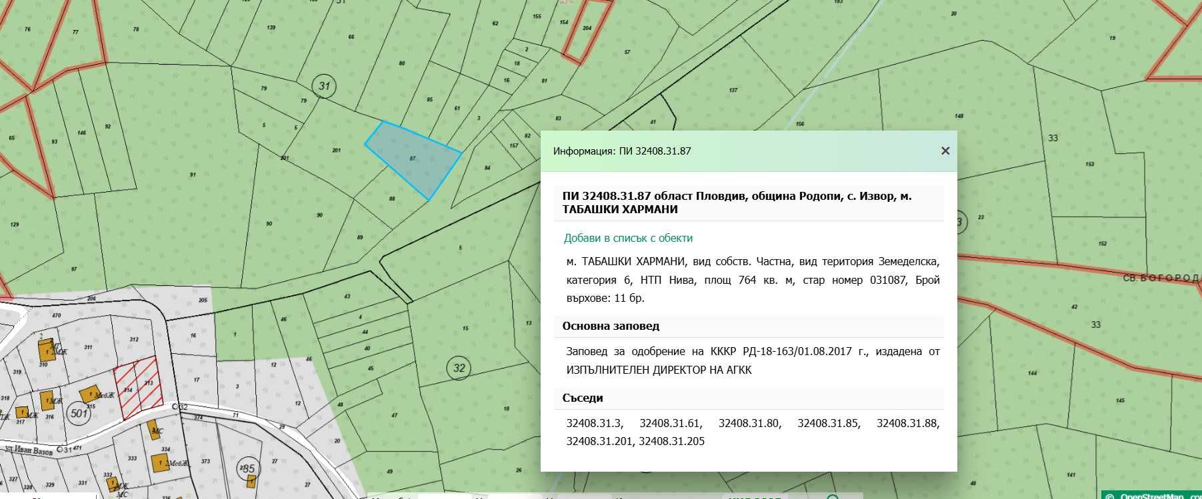
Task: Select parcel 80 on the map
Action: coord(402,63)
